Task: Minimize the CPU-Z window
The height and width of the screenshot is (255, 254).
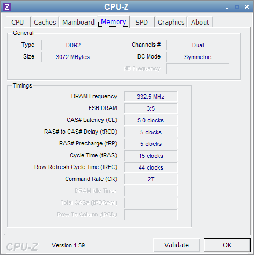Action: (x=227, y=7)
